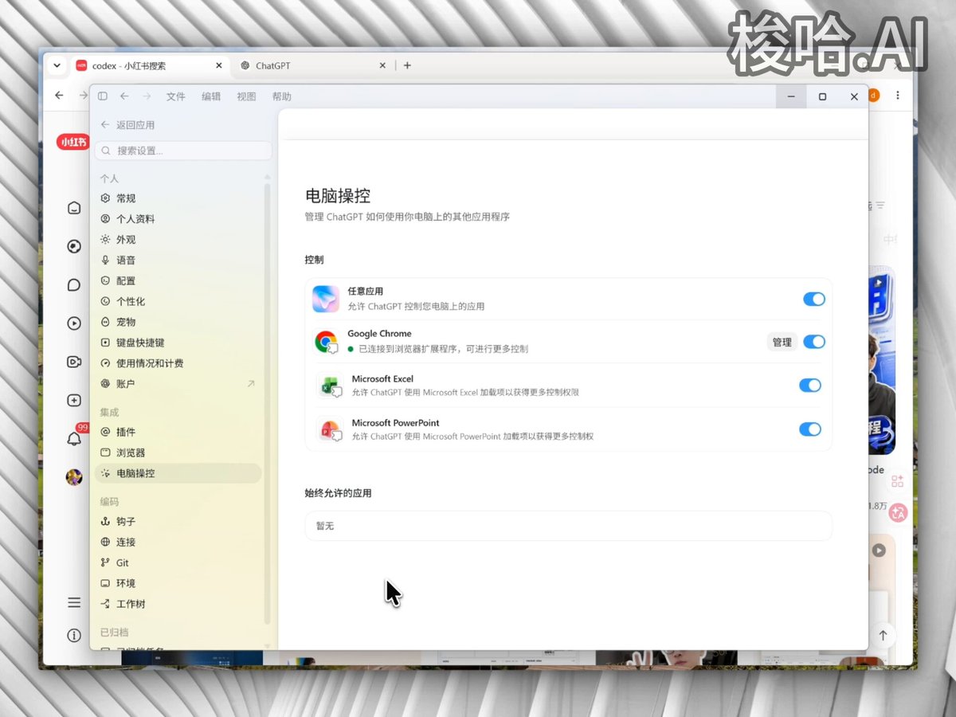
Task: Toggle Microsoft Excel control switch
Action: [810, 386]
